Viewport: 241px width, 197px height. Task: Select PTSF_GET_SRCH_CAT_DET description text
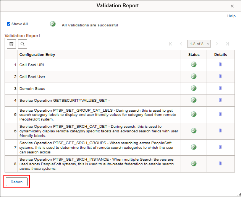[x=99, y=131]
